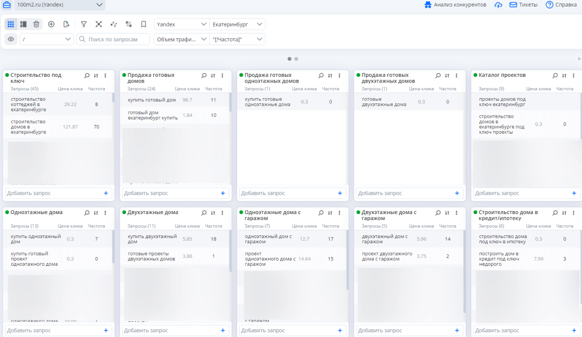The height and width of the screenshot is (337, 582).
Task: Click the bookmark icon in toolbar
Action: [x=143, y=24]
